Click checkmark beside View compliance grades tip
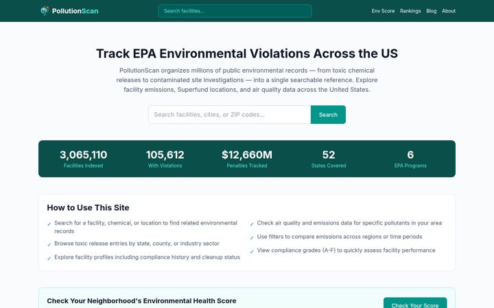 (252, 251)
